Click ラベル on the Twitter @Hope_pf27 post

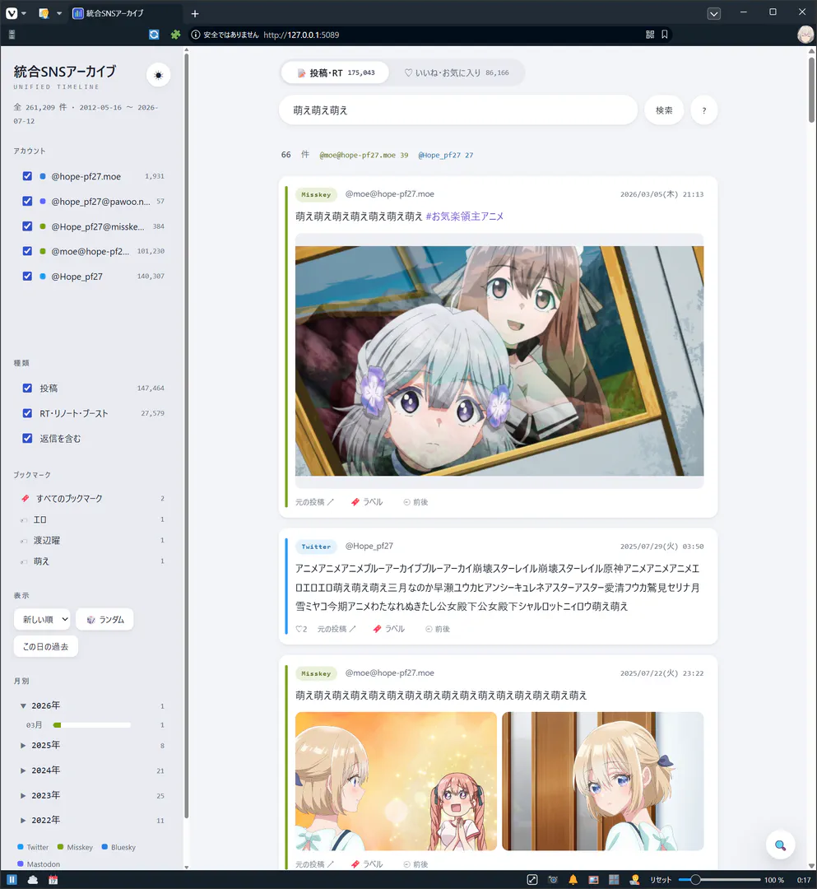point(388,629)
